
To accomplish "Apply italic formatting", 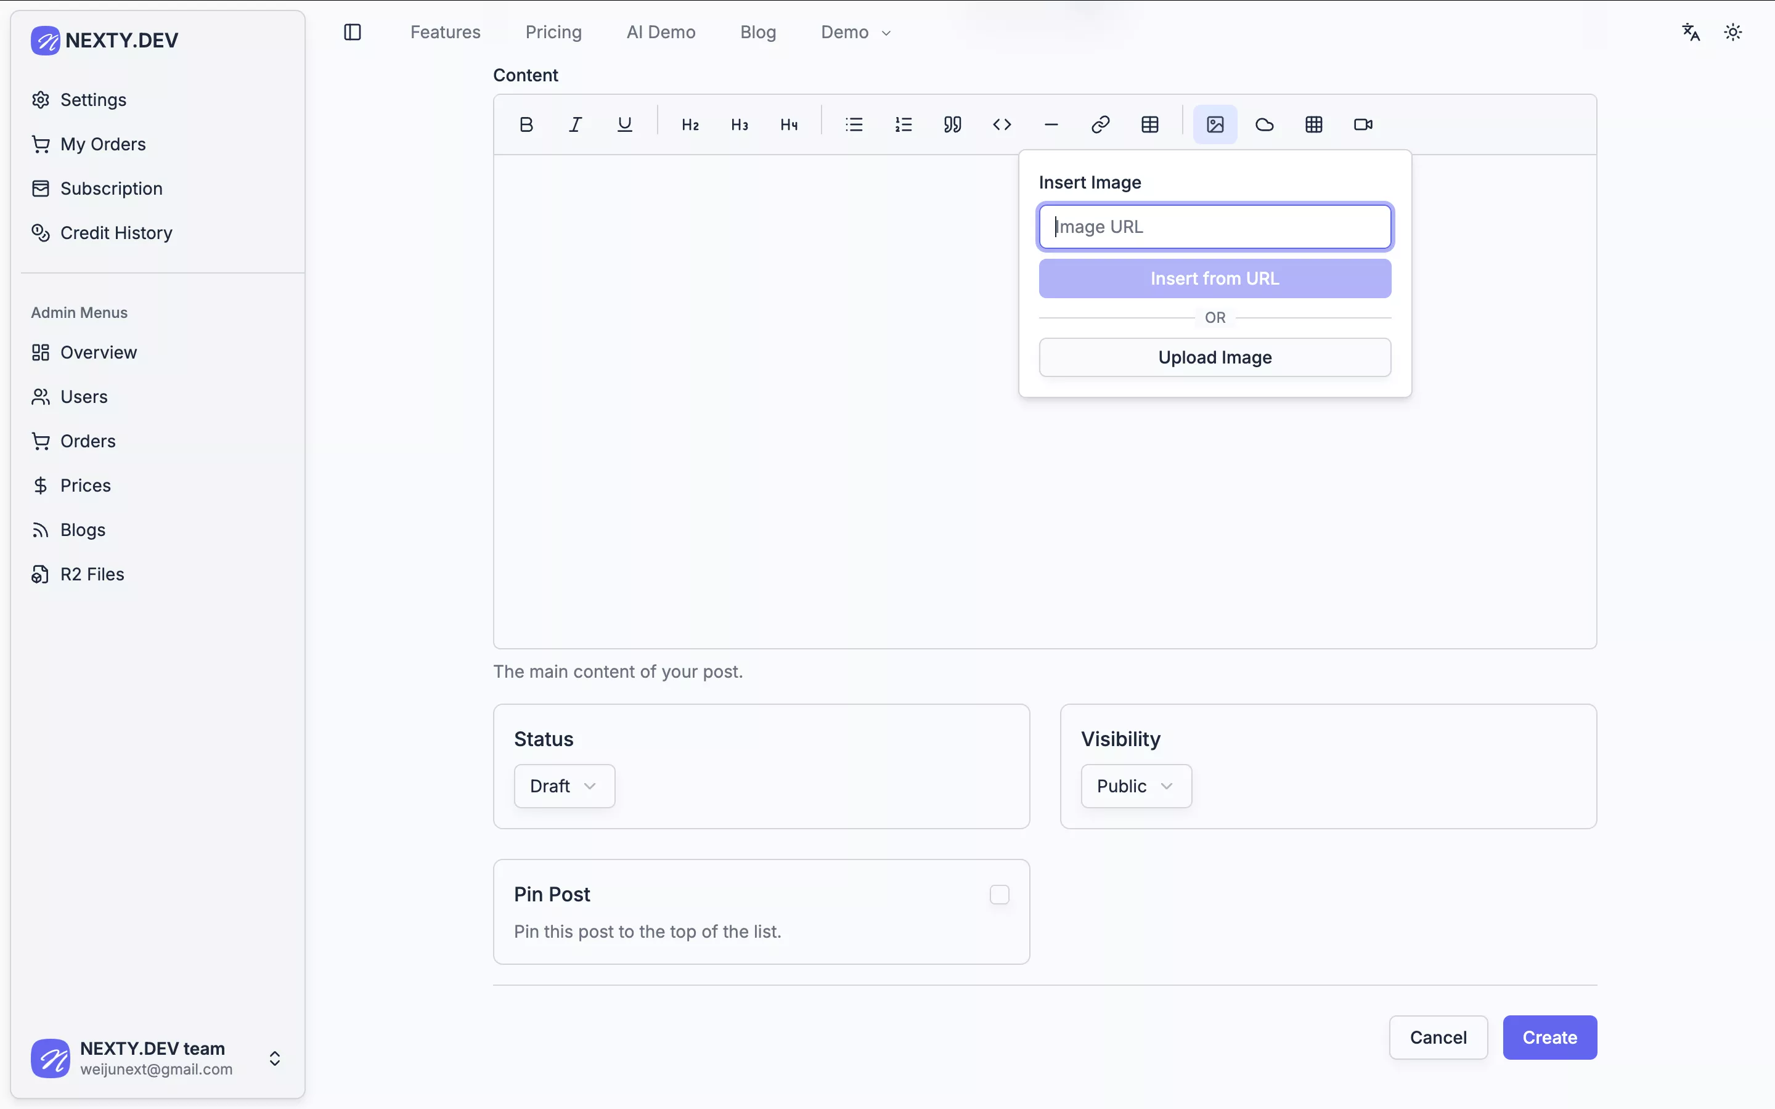I will (576, 124).
